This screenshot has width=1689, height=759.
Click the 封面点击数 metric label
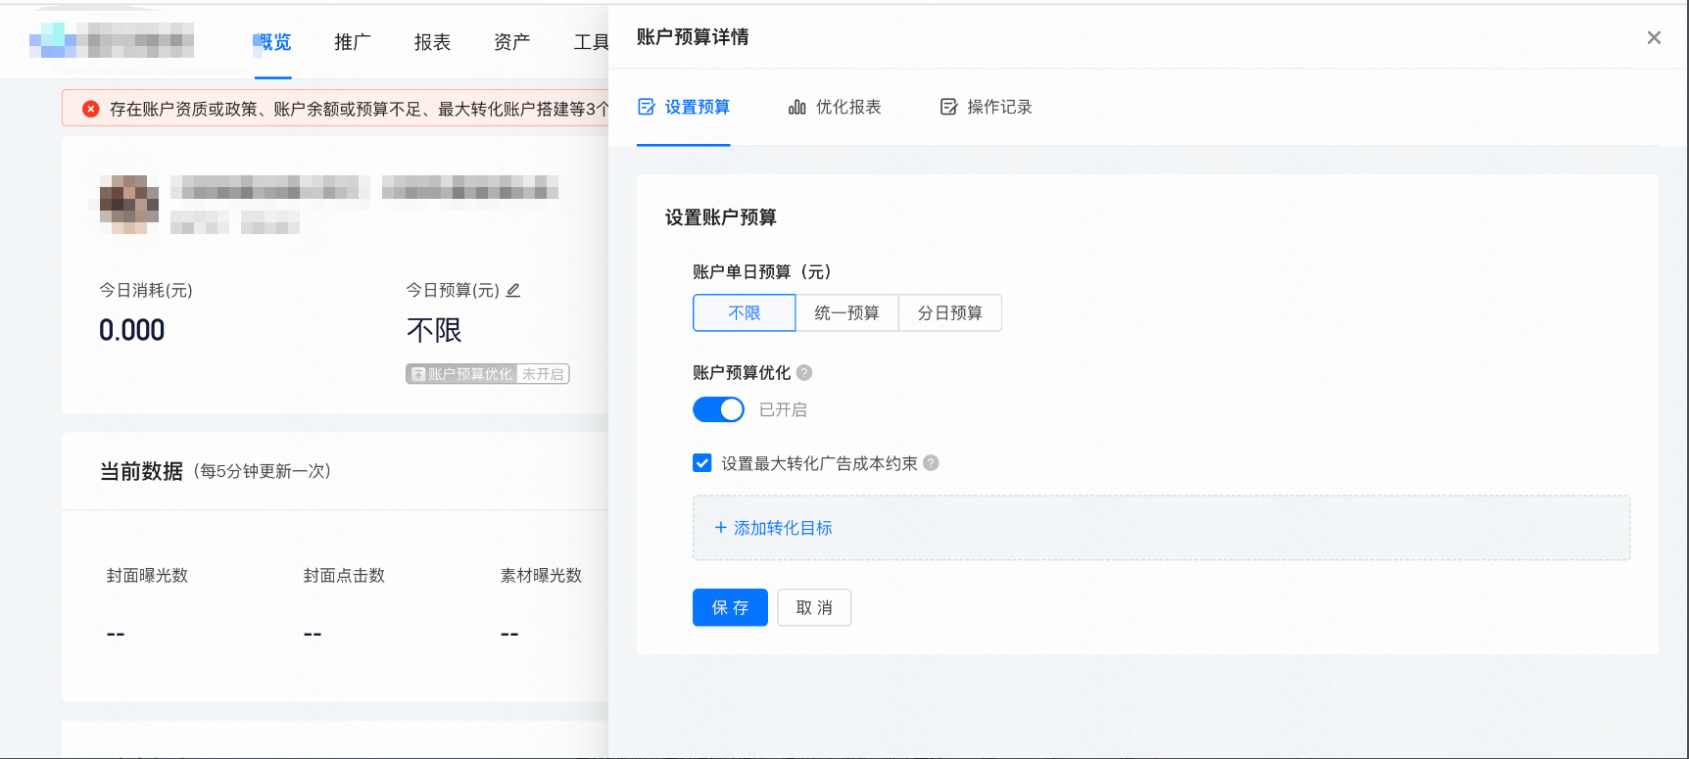click(x=344, y=576)
